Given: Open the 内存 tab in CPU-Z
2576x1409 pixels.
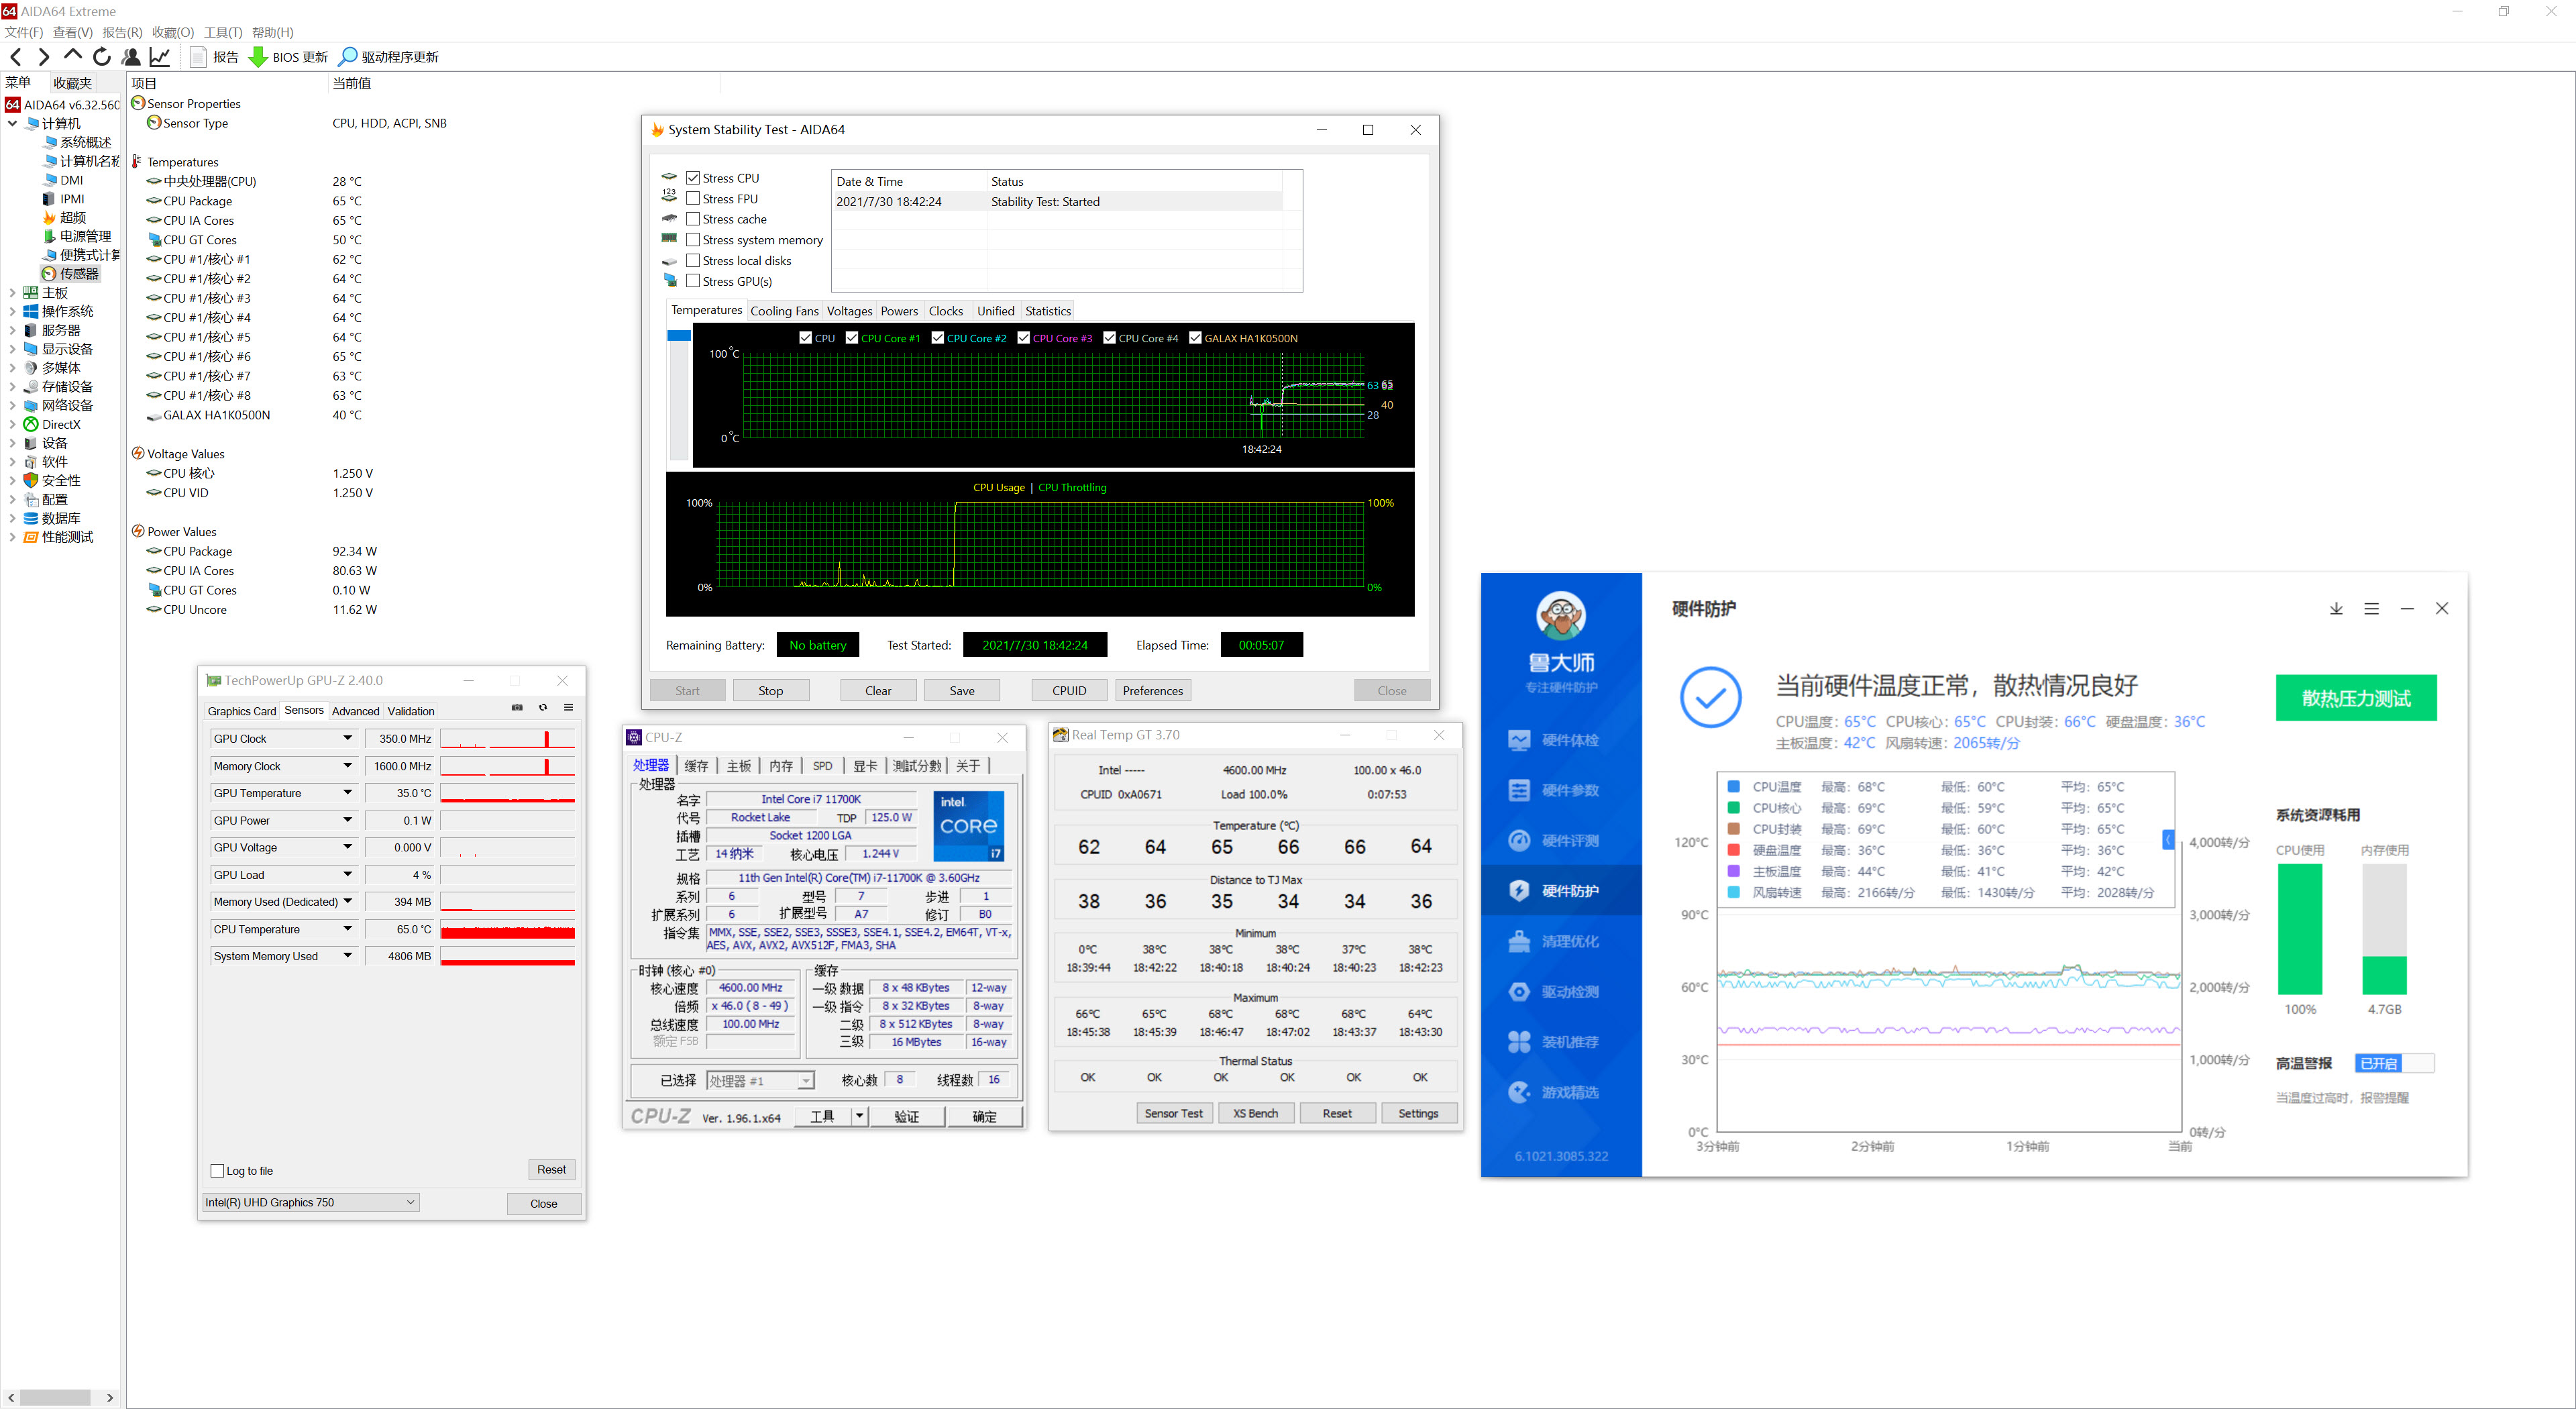Looking at the screenshot, I should 781,766.
